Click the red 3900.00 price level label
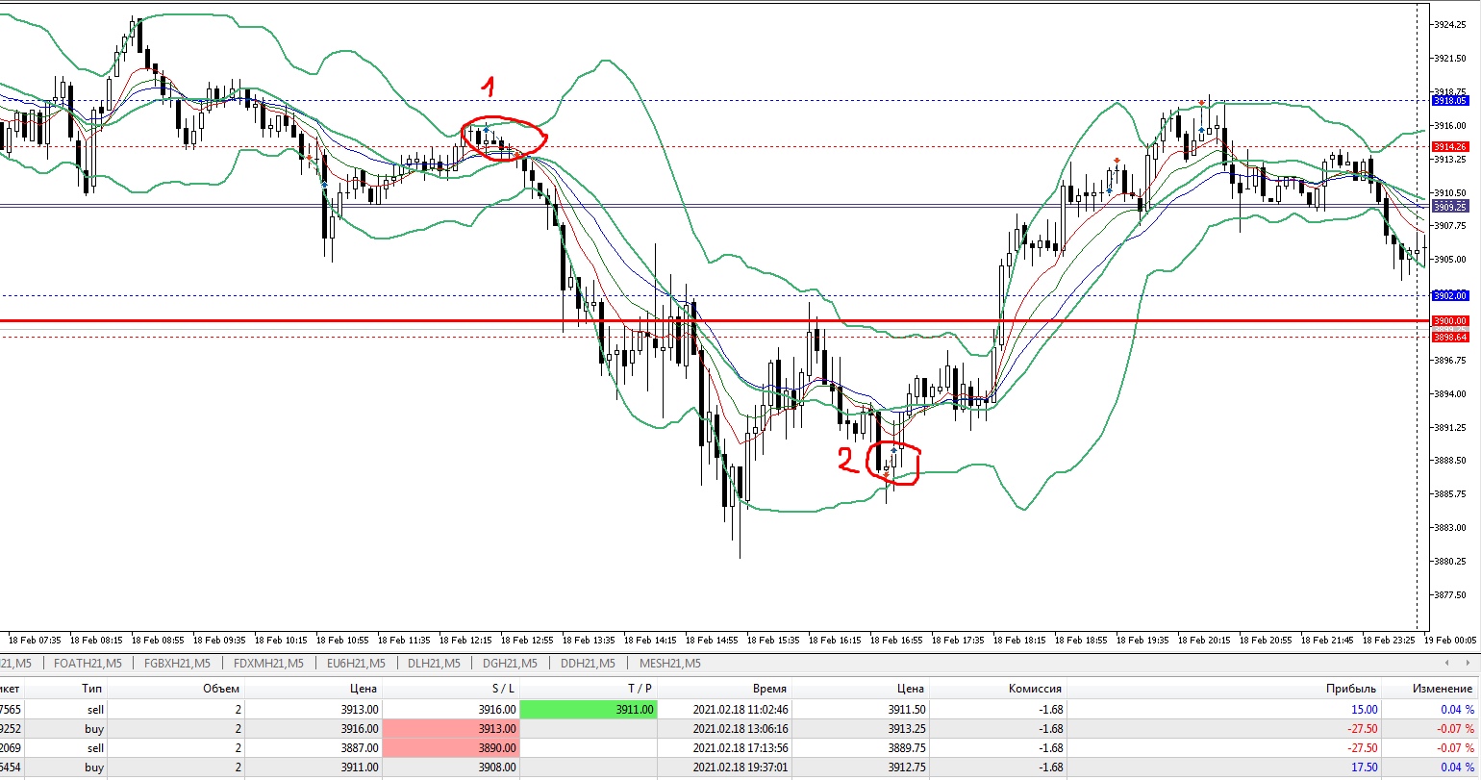Viewport: 1481px width, 780px height. click(x=1449, y=320)
